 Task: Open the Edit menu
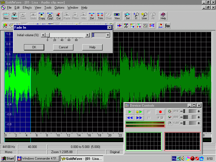point(17,8)
